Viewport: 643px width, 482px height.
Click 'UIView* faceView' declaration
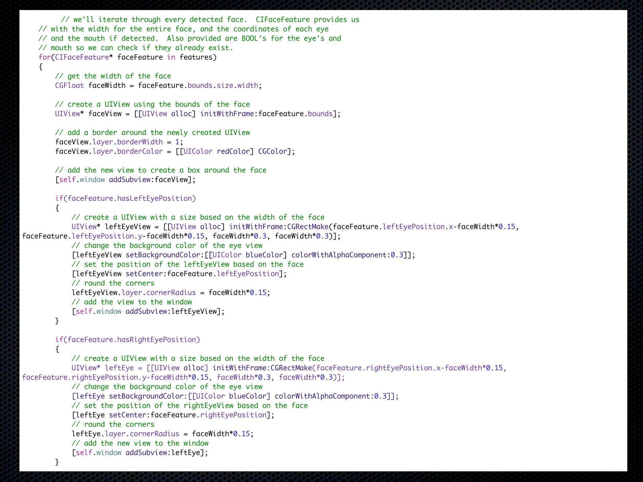(88, 114)
